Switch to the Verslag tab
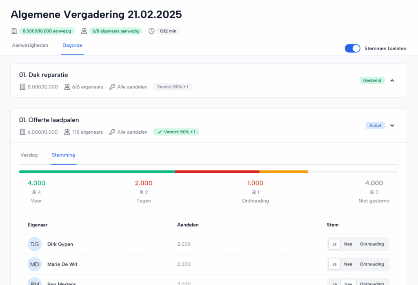Image resolution: width=418 pixels, height=285 pixels. (29, 155)
